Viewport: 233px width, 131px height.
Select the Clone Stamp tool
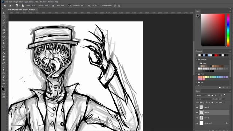(x=4, y=43)
